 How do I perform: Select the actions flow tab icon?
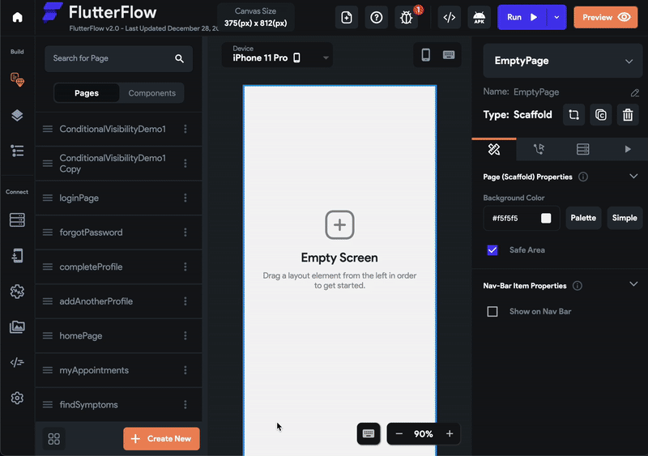[539, 149]
